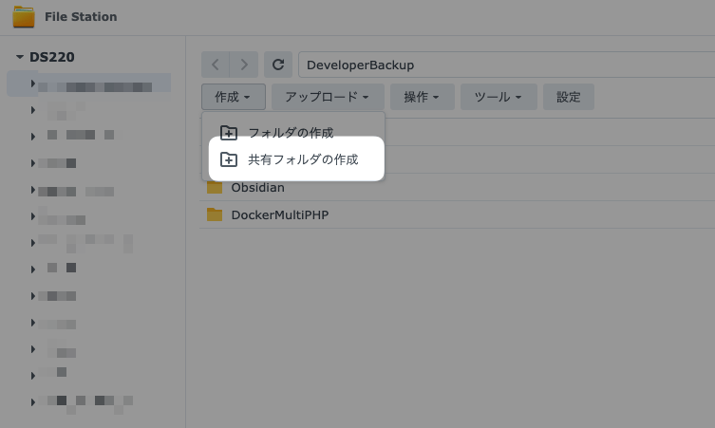The width and height of the screenshot is (715, 428).
Task: Choose フォルダの作成 from the menu
Action: [x=291, y=133]
